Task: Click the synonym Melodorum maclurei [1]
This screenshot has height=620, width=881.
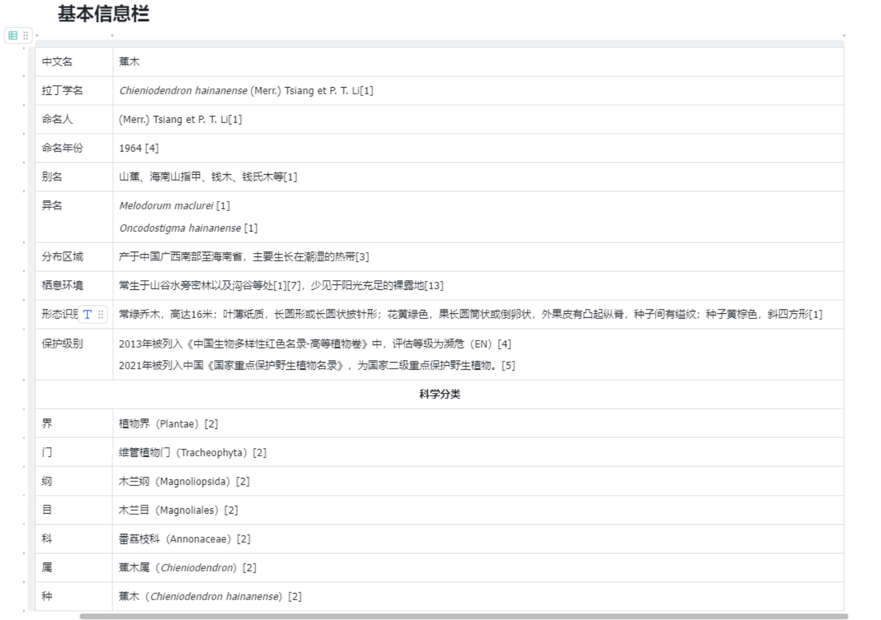Action: [174, 206]
